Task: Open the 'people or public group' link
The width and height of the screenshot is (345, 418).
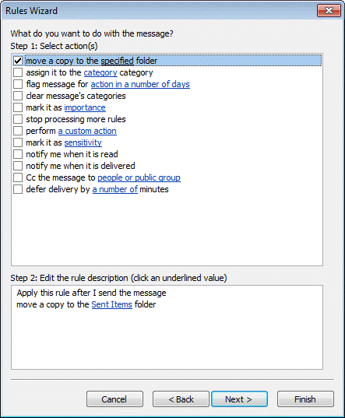Action: click(x=139, y=177)
